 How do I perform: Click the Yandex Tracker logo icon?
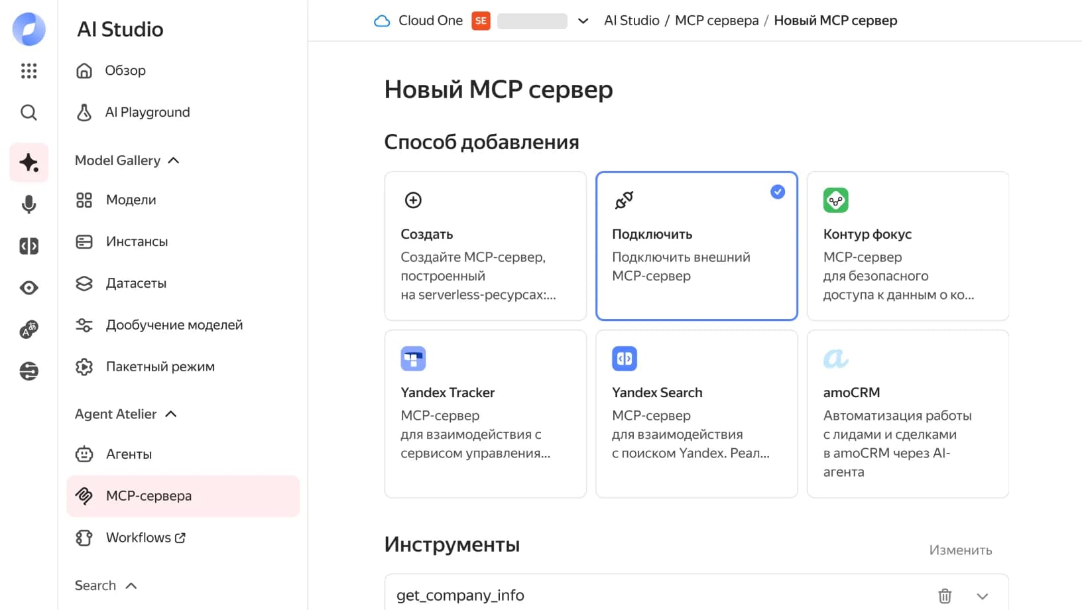[x=413, y=359]
